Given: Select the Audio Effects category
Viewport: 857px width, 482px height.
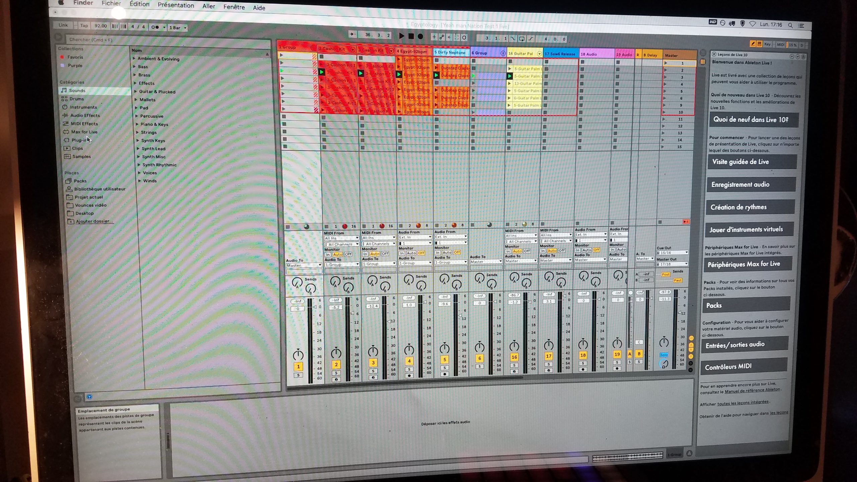Looking at the screenshot, I should pyautogui.click(x=85, y=115).
